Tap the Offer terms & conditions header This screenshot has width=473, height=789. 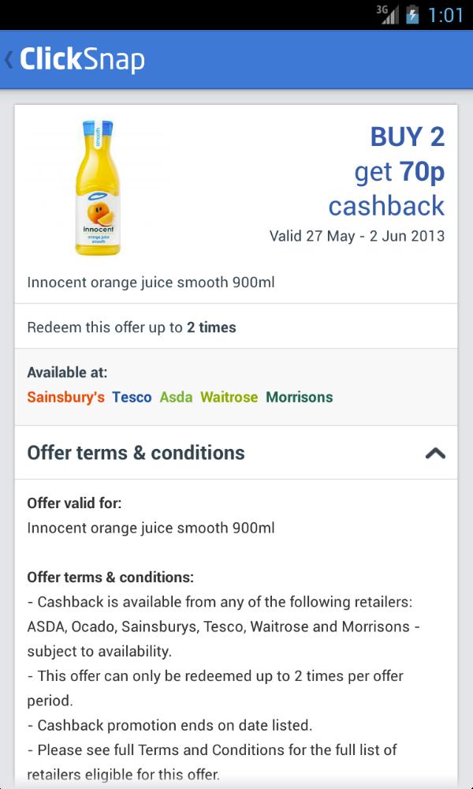click(136, 453)
